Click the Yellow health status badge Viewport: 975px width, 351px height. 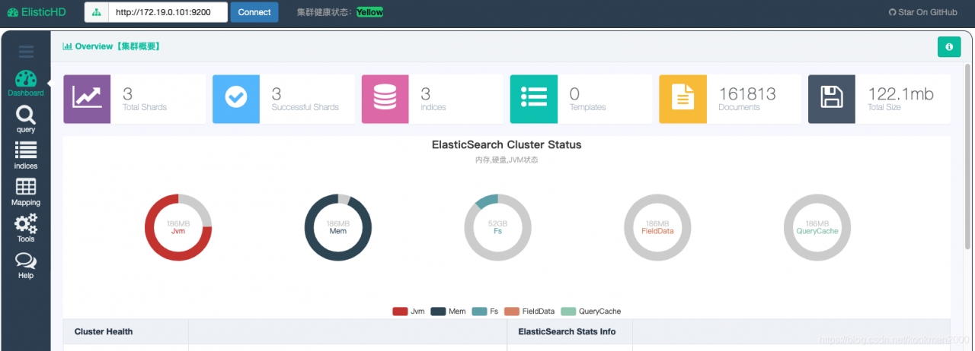click(370, 12)
